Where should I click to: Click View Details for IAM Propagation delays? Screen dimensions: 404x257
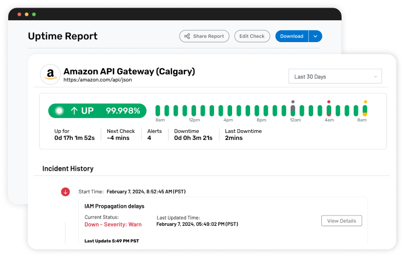(x=342, y=221)
